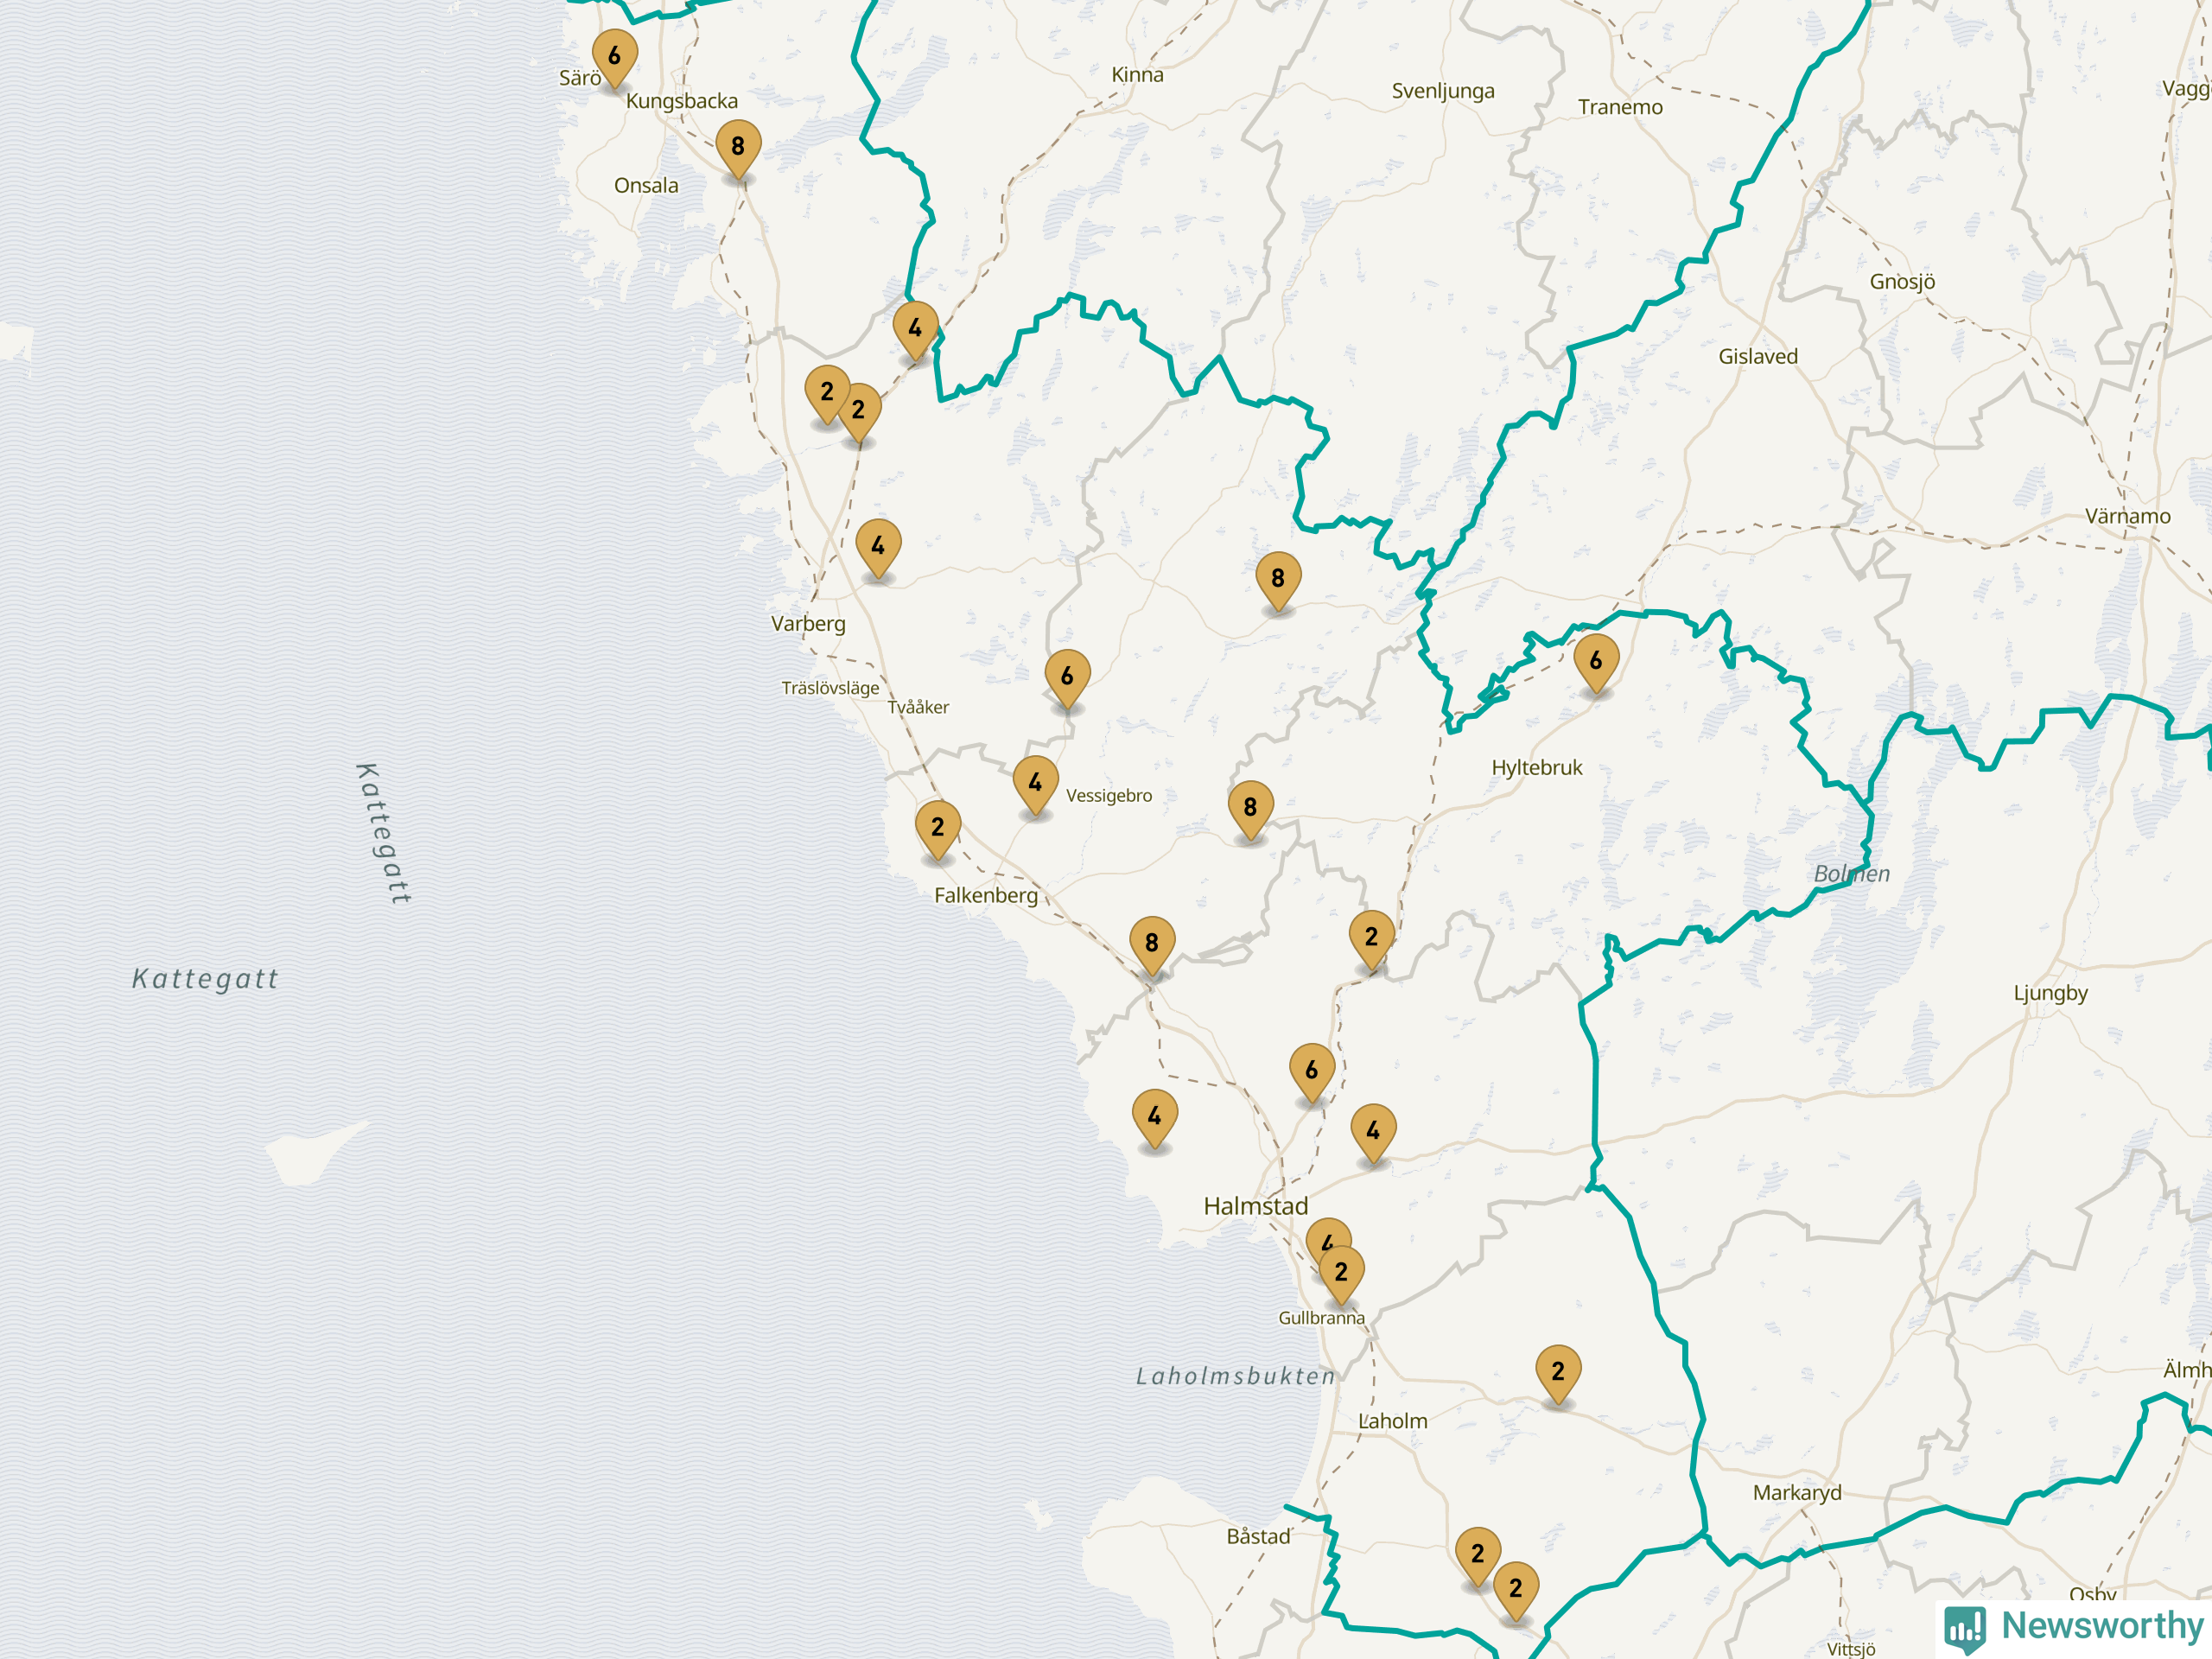Select the 6 marker above Hyltebruk
Image resolution: width=2212 pixels, height=1659 pixels.
point(1596,662)
